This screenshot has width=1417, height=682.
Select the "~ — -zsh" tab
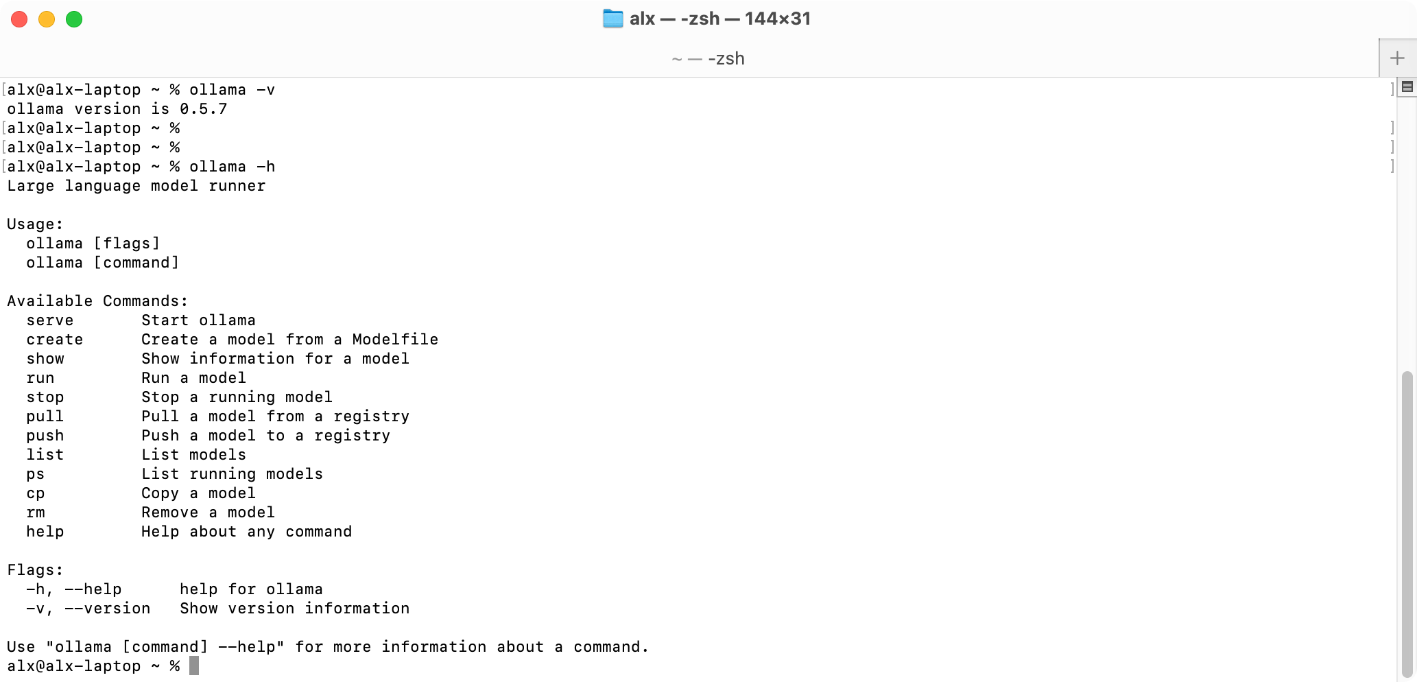[708, 58]
